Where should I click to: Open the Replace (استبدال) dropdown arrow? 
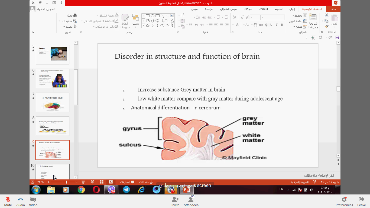click(59, 21)
